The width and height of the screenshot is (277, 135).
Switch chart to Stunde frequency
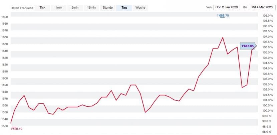(107, 8)
